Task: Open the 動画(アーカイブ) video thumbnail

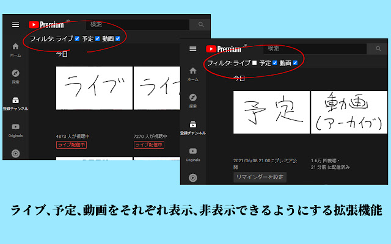Action: 349,112
